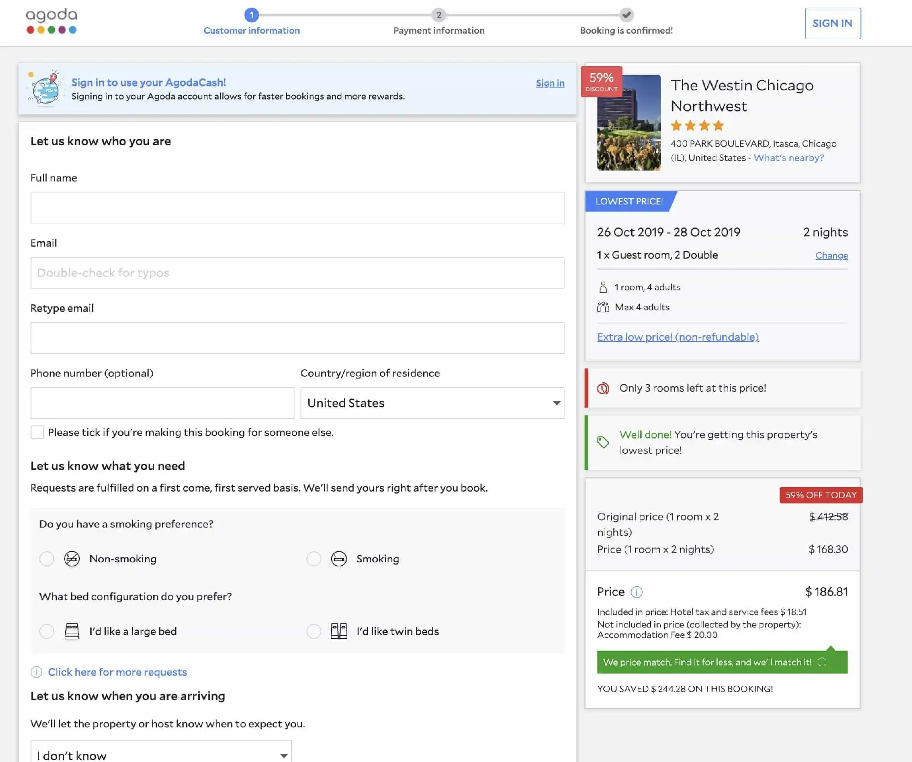Click the Westin Chicago hotel thumbnail
Screen dimensions: 912x762
[629, 123]
